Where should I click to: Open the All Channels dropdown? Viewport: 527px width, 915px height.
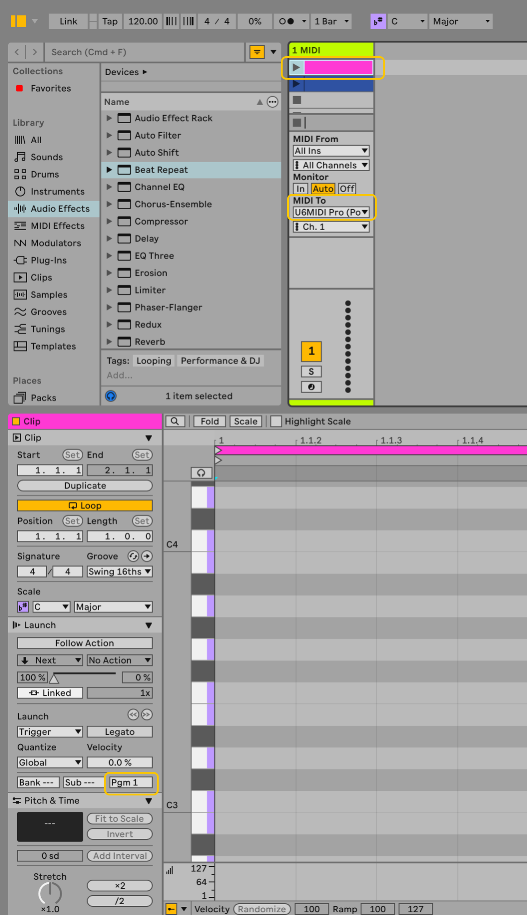click(331, 165)
